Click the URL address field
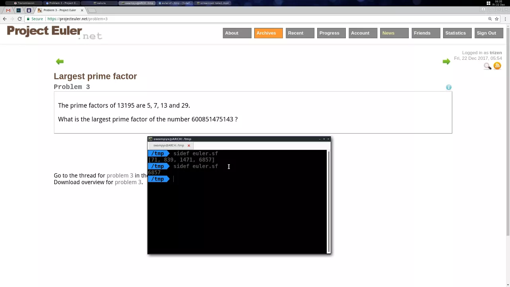Viewport: 510px width, 287px height. (x=263, y=19)
